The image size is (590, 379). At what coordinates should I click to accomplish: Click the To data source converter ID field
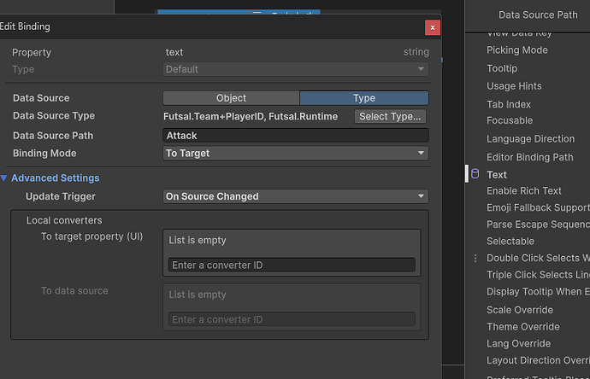tap(292, 319)
